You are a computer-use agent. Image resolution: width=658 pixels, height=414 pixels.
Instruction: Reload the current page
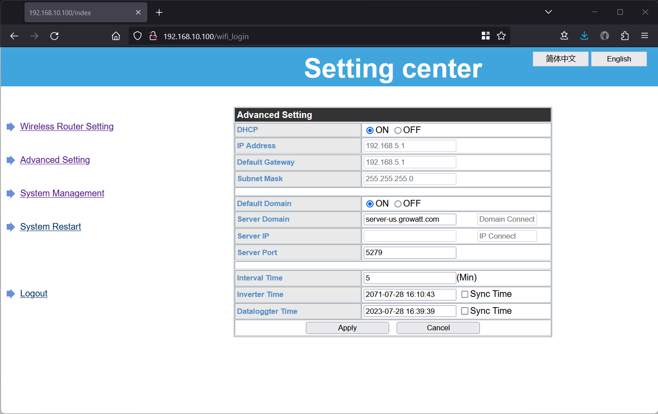pos(54,36)
